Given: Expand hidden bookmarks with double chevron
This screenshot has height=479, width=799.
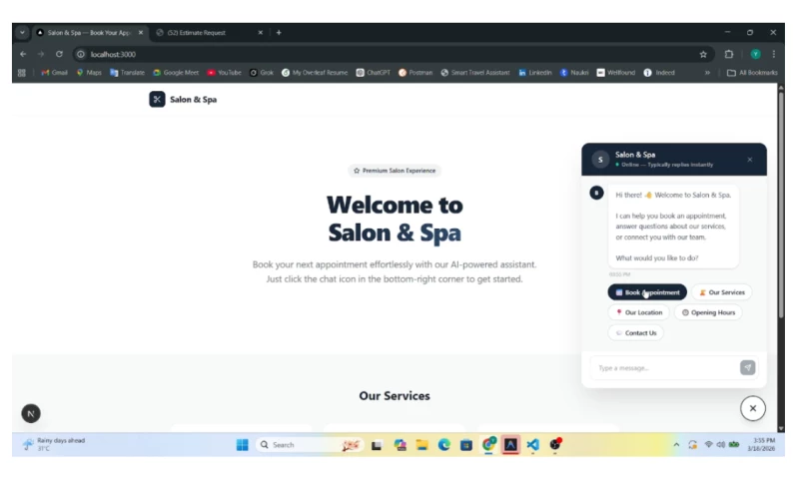Looking at the screenshot, I should [x=707, y=73].
